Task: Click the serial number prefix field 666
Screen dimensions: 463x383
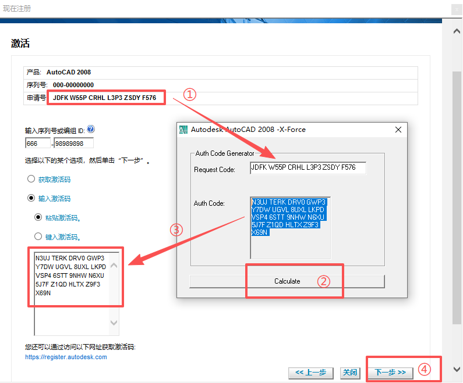Action: click(38, 143)
